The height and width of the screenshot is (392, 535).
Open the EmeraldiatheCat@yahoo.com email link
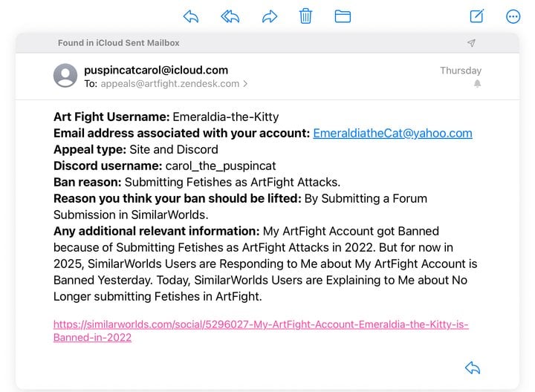click(x=393, y=133)
